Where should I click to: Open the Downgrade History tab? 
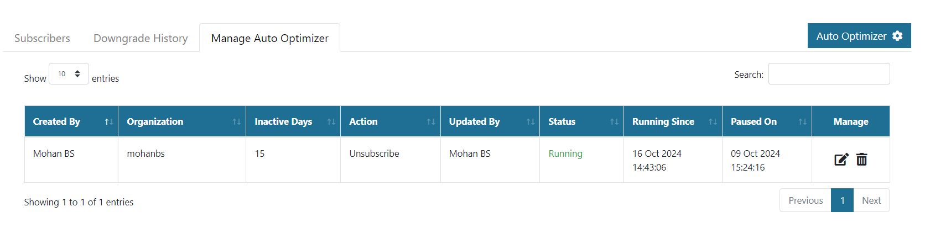tap(141, 38)
